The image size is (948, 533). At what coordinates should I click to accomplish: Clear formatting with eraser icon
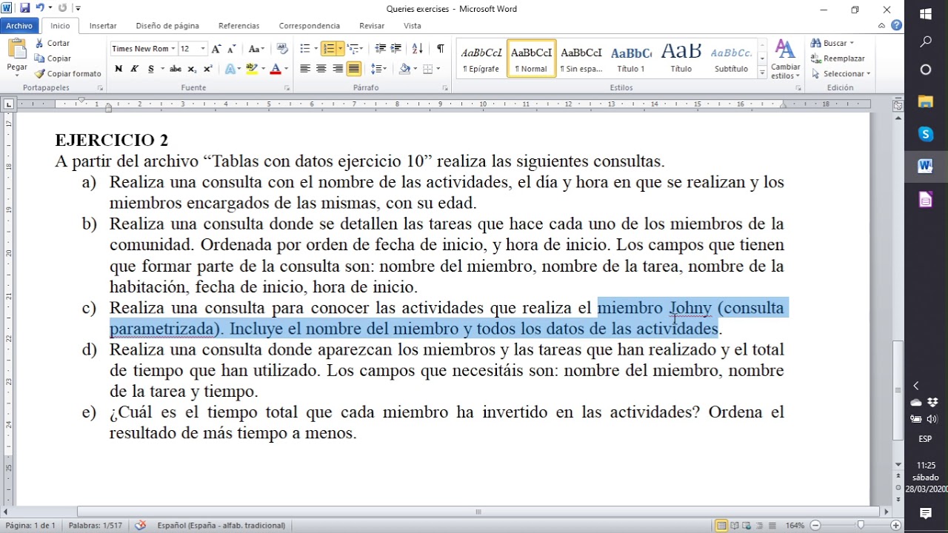282,49
